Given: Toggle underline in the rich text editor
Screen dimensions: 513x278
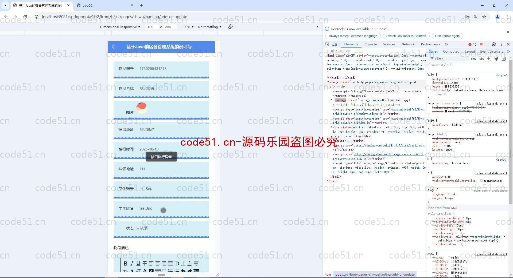Looking at the screenshot, I should [138, 264].
